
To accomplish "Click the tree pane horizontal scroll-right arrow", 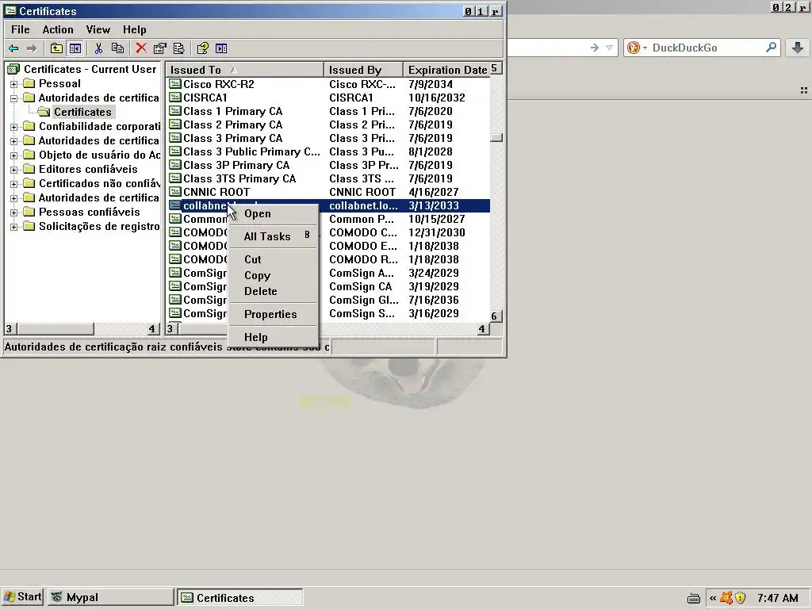I will [x=154, y=329].
